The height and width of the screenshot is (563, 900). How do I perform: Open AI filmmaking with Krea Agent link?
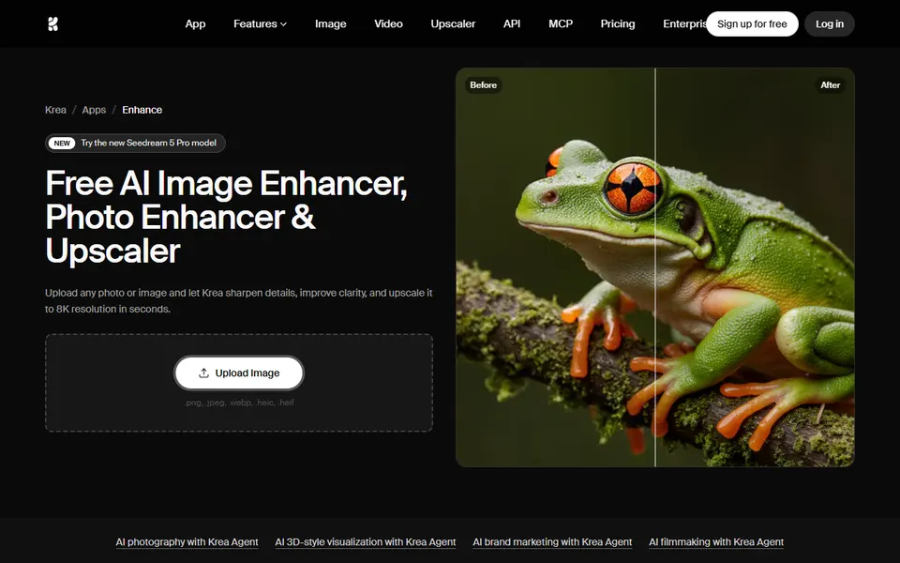(x=716, y=541)
